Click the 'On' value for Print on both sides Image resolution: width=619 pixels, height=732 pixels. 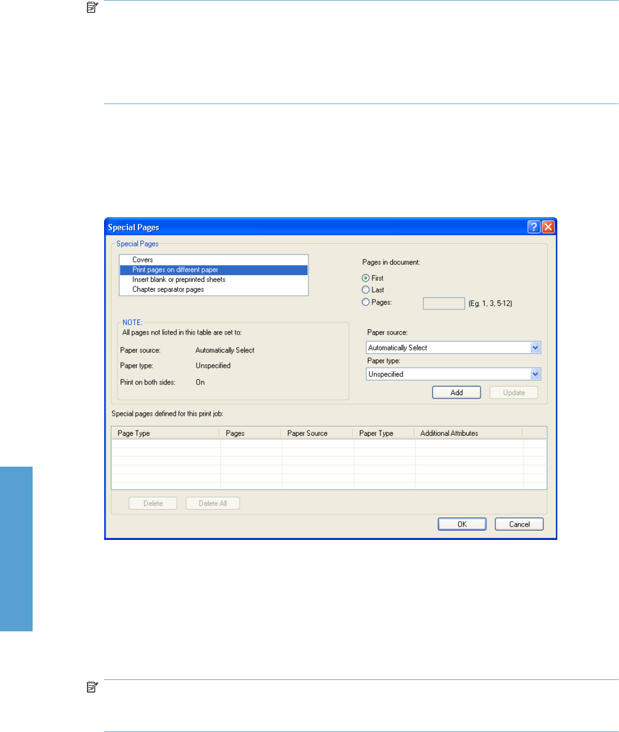pyautogui.click(x=200, y=382)
